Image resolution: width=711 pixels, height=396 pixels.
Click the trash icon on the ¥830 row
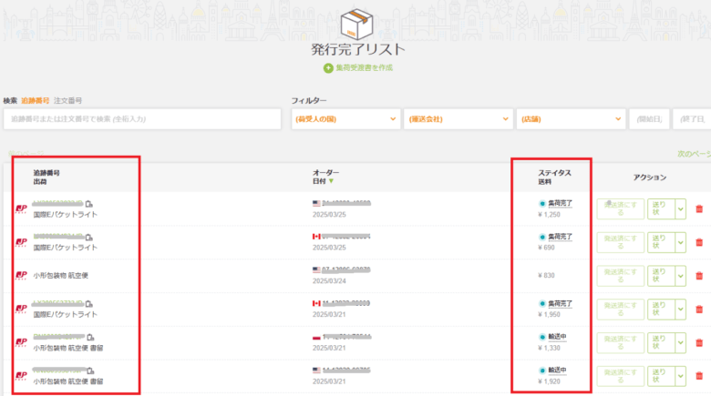pos(699,275)
